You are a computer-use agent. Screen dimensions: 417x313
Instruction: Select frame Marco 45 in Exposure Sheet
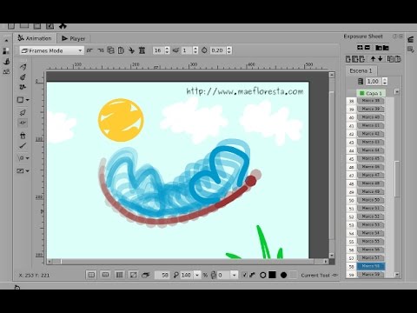coord(371,158)
